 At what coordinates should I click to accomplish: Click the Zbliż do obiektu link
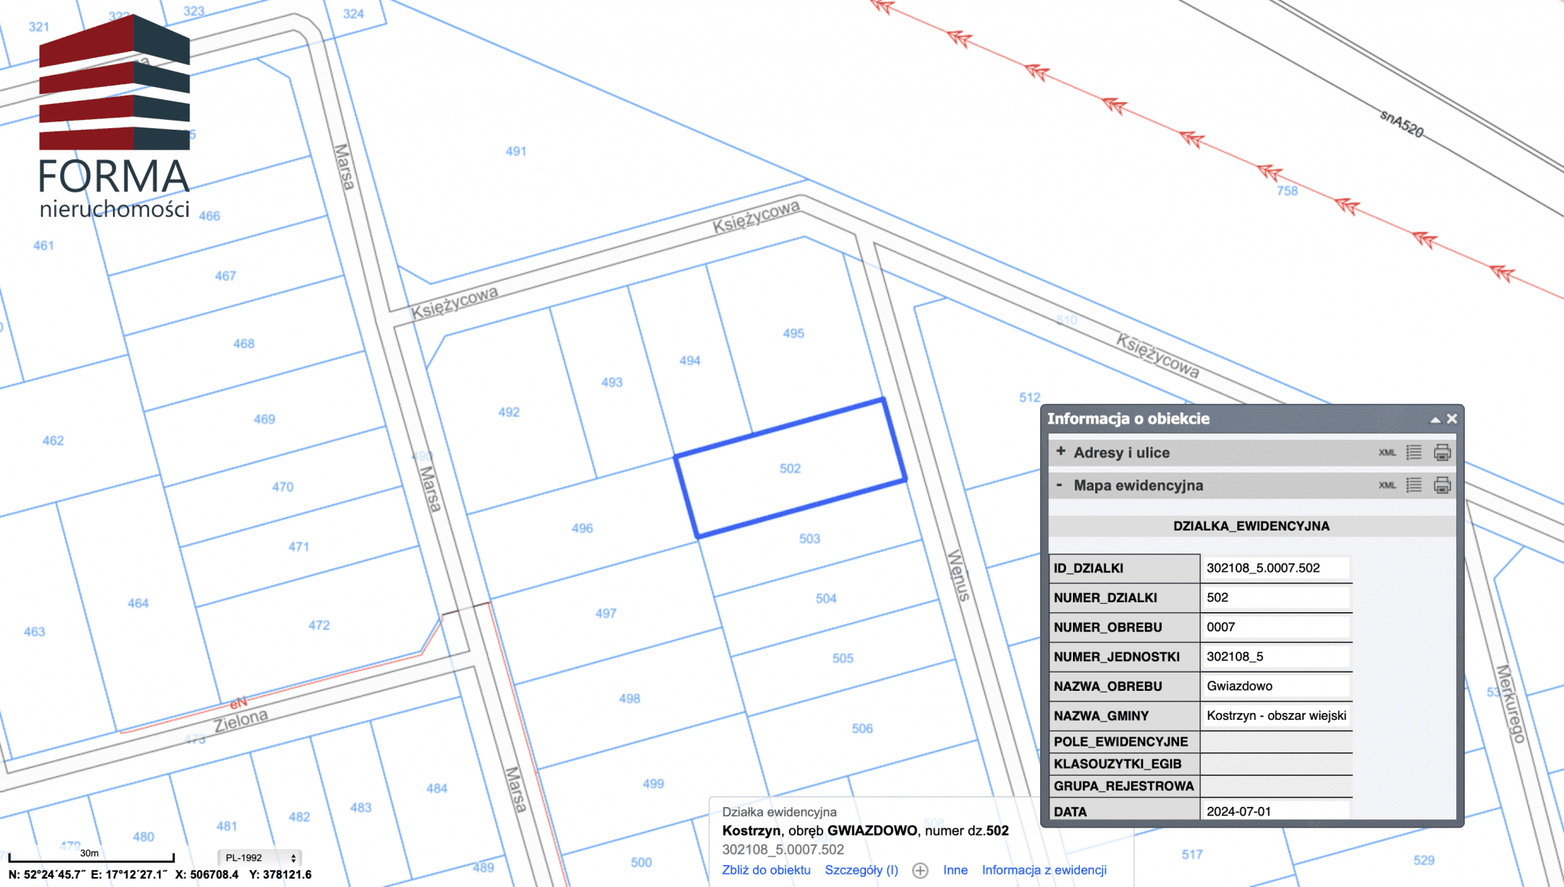click(x=766, y=870)
